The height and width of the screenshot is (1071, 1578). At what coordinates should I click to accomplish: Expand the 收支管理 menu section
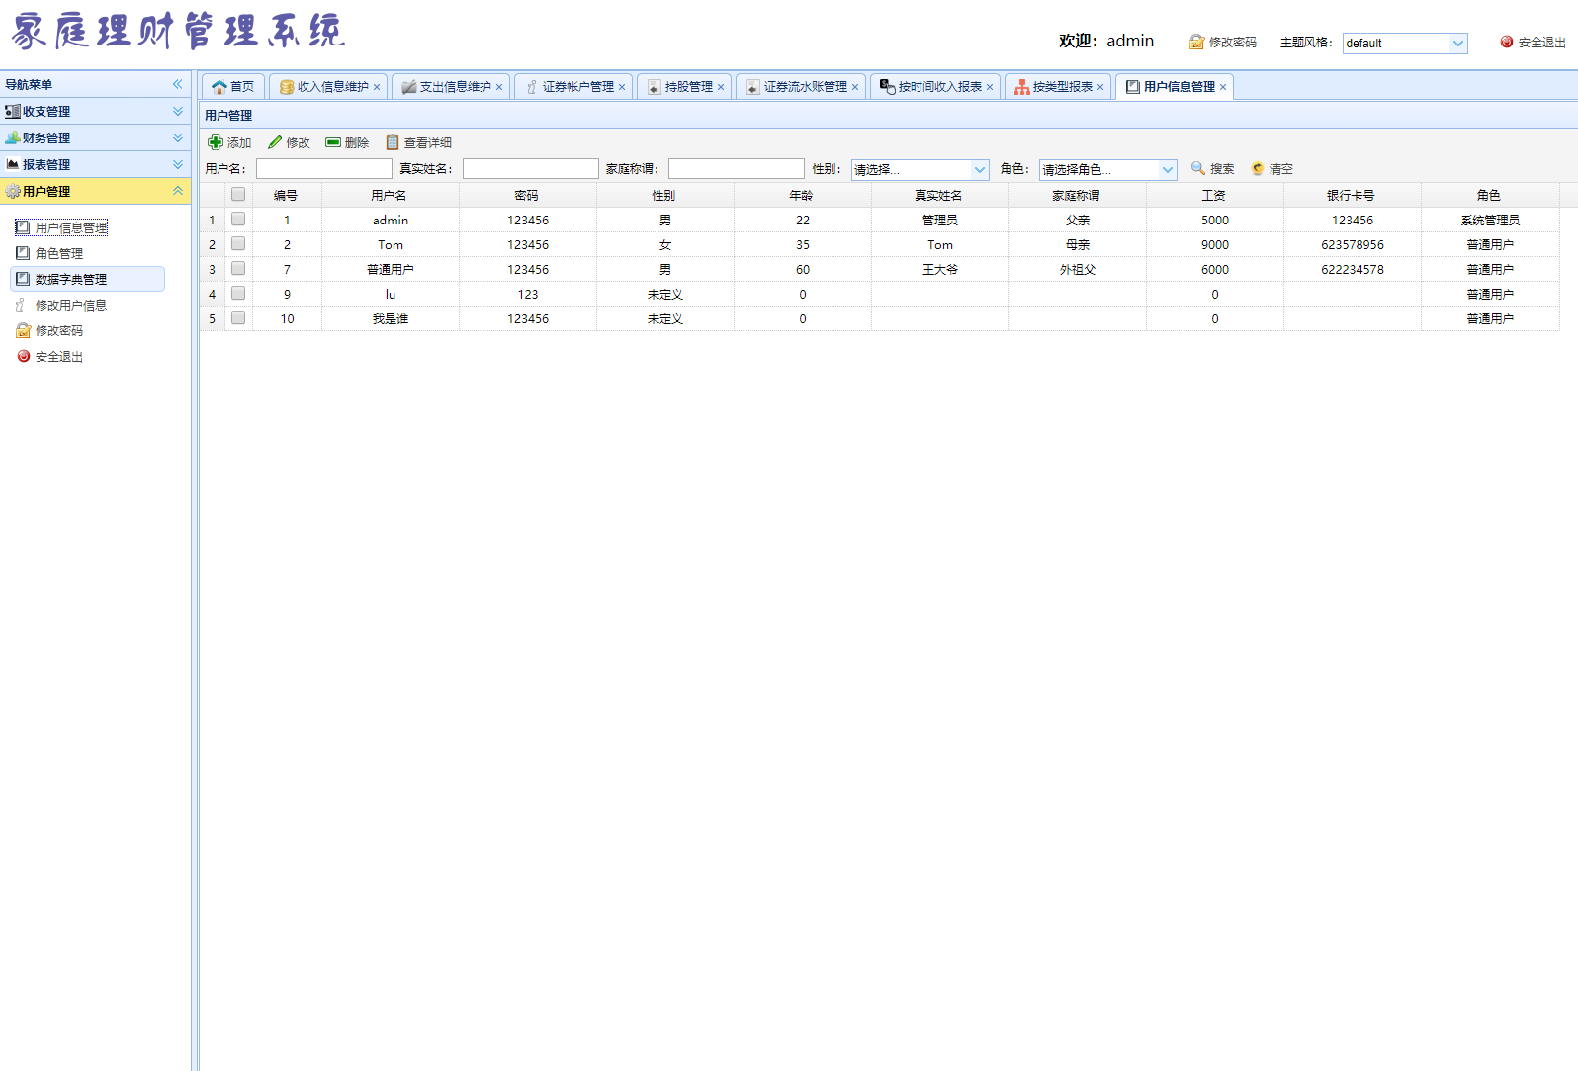tap(178, 111)
